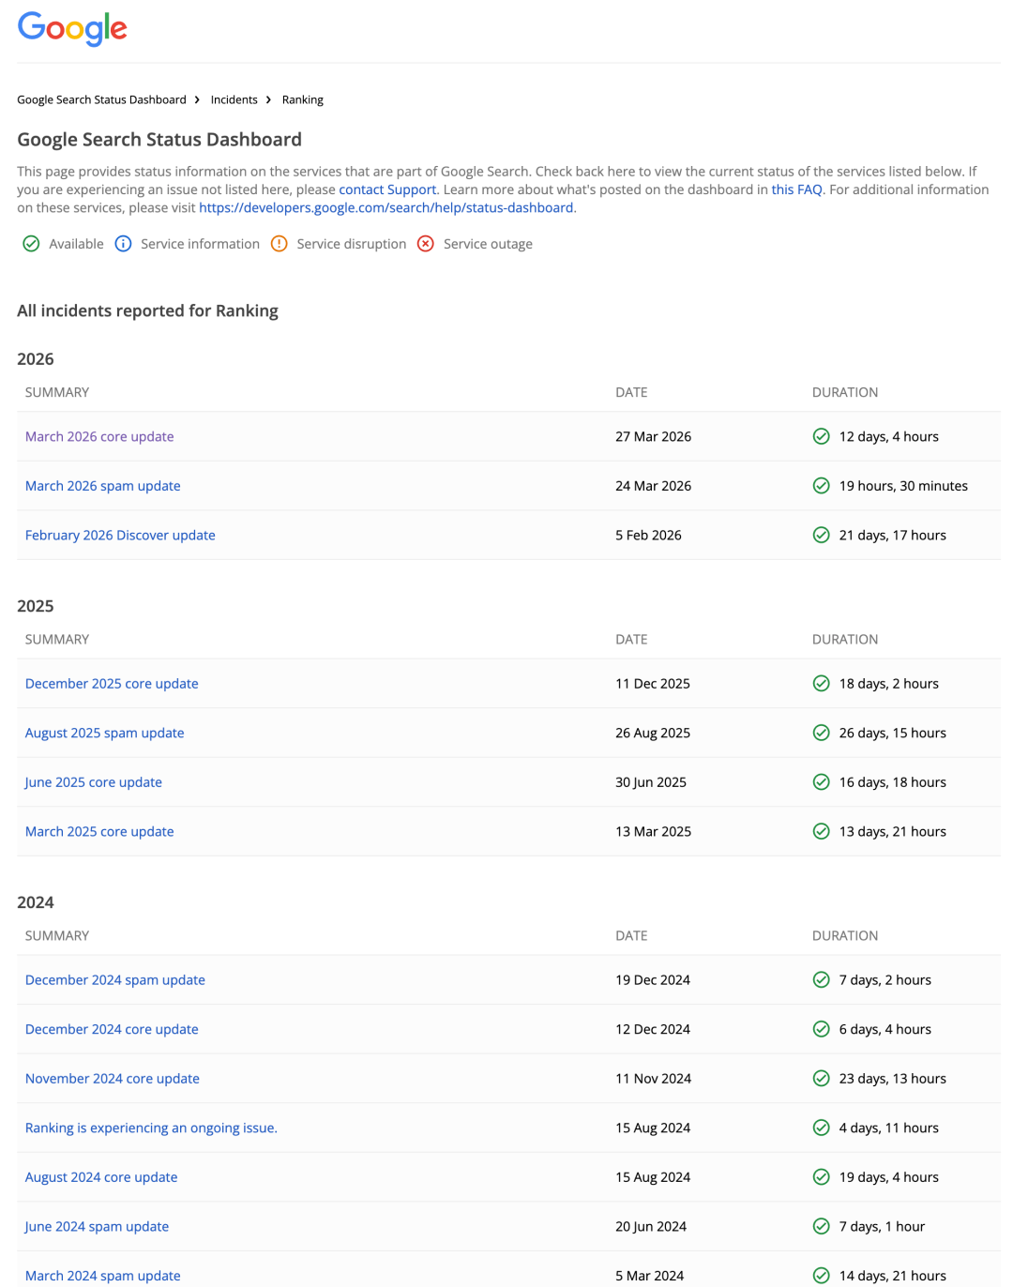Viewport: 1013px width, 1287px height.
Task: Click checkmark icon beside 6 days, 4 hours
Action: (x=821, y=1029)
